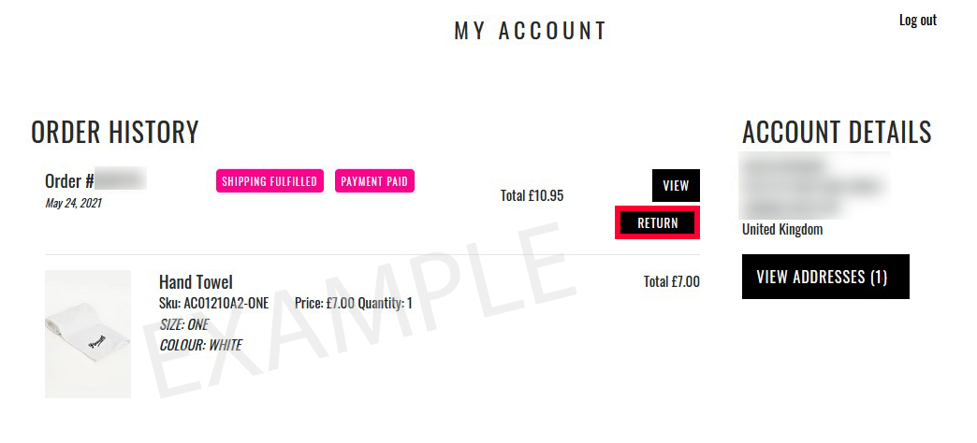Click the SIZE: ONE attribute text
Viewport: 977px width, 443px height.
pyautogui.click(x=183, y=324)
